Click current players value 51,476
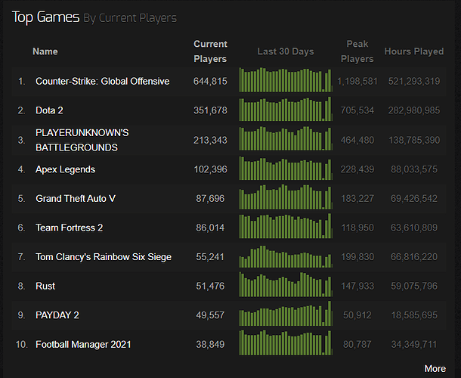Screen dimensions: 461x378 point(210,286)
